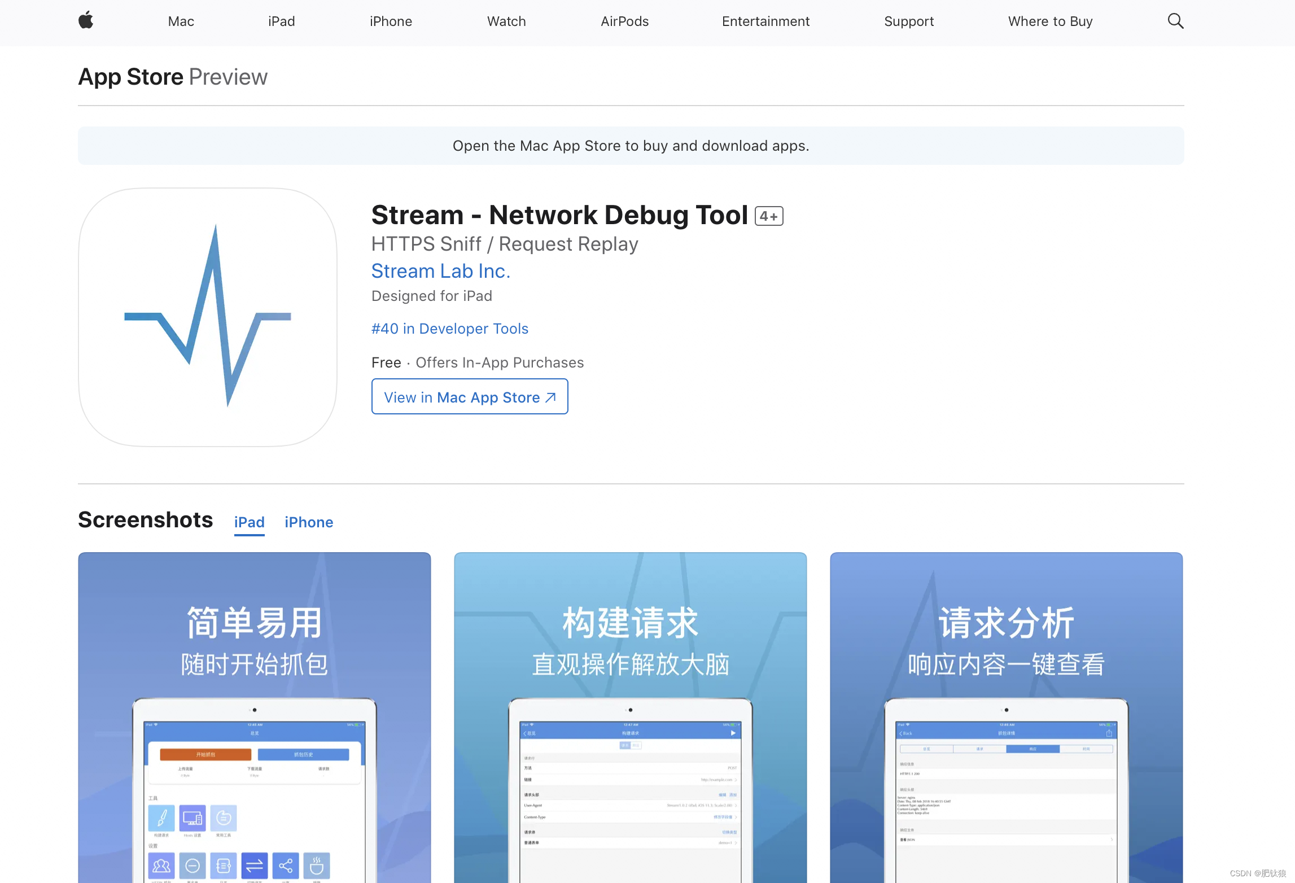Image resolution: width=1295 pixels, height=883 pixels.
Task: Switch to the iPhone screenshots tab
Action: pyautogui.click(x=309, y=522)
